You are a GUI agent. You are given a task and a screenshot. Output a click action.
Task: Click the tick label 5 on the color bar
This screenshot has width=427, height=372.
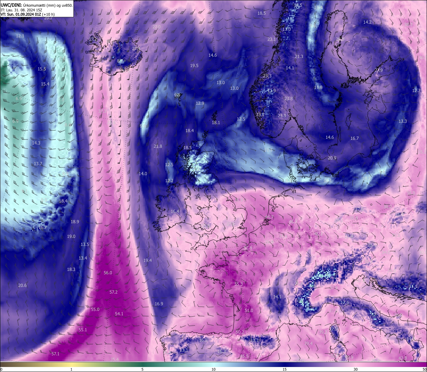coord(142,369)
